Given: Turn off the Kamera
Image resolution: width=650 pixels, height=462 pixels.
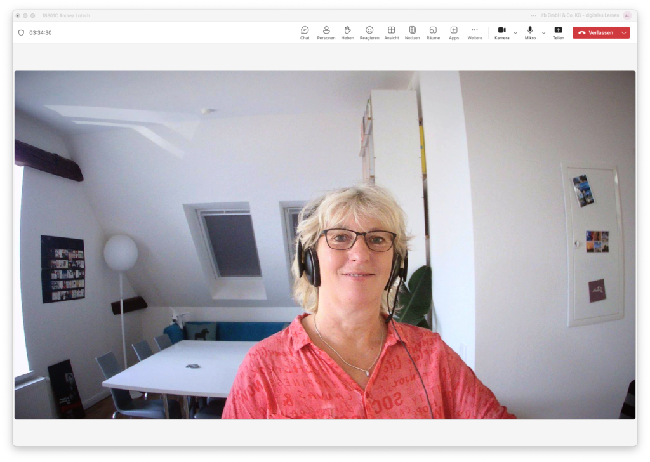Looking at the screenshot, I should tap(501, 32).
